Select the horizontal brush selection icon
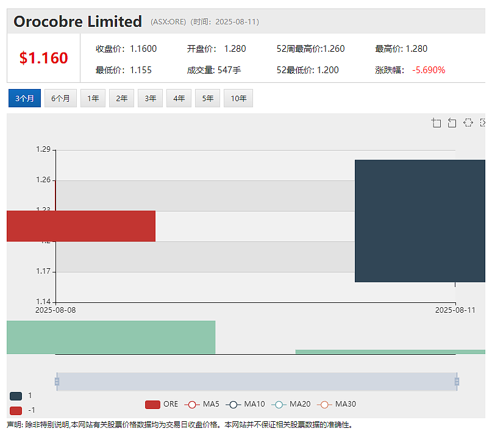Screen dimensions: 492x434 click(x=468, y=123)
